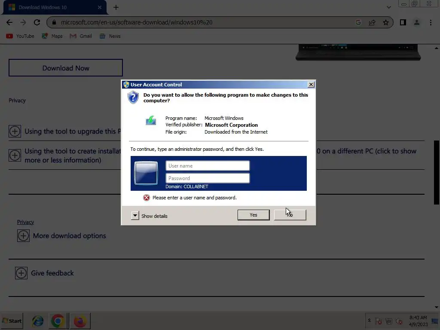Bookmark this page with the star icon

tap(386, 22)
